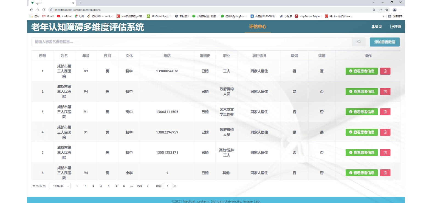Go to previous page with left chevron
The image size is (432, 203).
pos(77,186)
